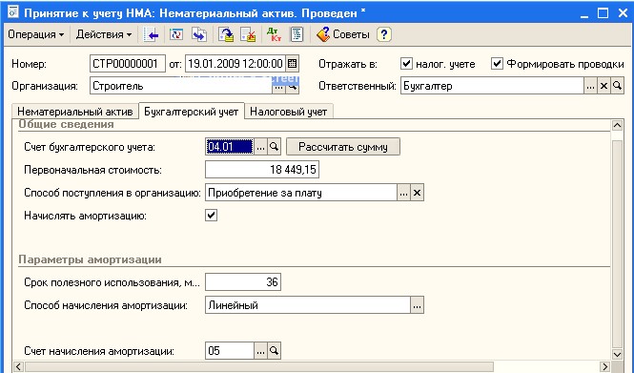Screen dimensions: 634x373
Task: Click the help question mark icon
Action: point(383,34)
